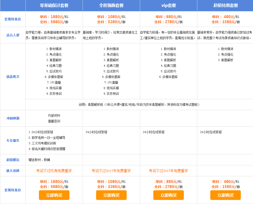
Task: Click the 助学老师一对一全程辅导 service item
Action: (x=48, y=138)
